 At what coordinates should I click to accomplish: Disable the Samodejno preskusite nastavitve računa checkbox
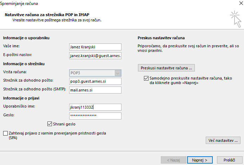[146, 78]
